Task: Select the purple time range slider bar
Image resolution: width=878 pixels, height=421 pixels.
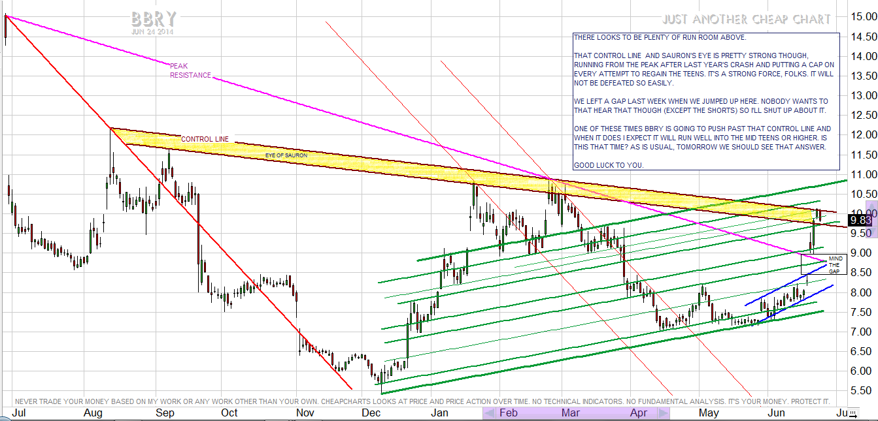Action: point(575,413)
